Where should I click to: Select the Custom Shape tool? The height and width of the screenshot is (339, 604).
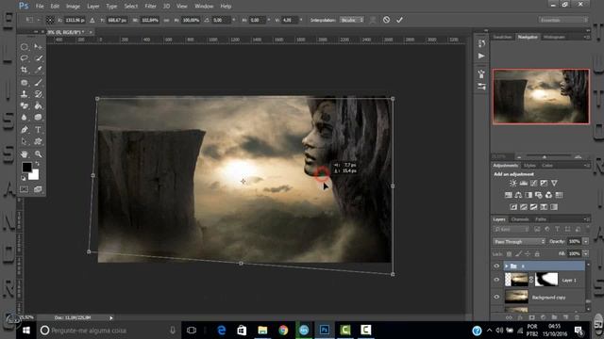[38, 142]
